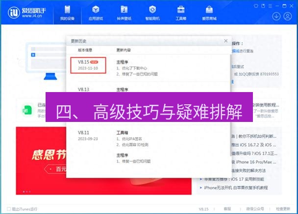Open the 连接失败的解决方法 news link
The image size is (298, 214).
point(248,170)
